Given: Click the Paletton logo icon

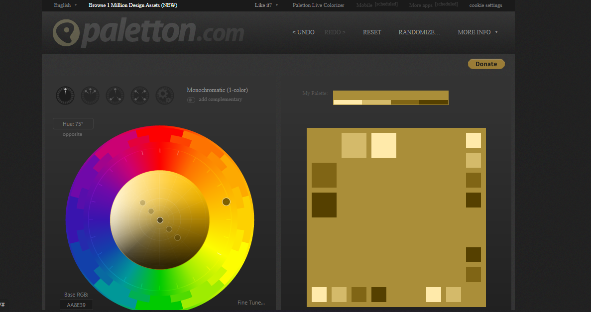Looking at the screenshot, I should 66,32.
